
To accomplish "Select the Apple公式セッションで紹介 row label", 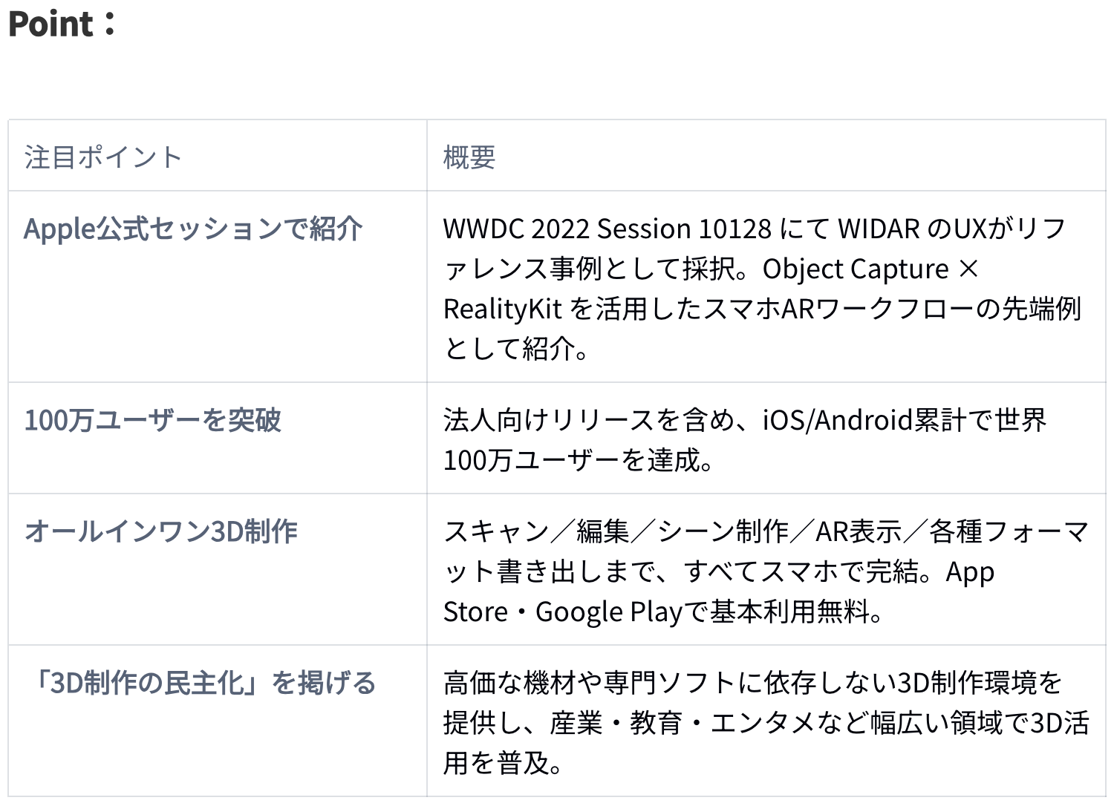I will click(x=193, y=229).
